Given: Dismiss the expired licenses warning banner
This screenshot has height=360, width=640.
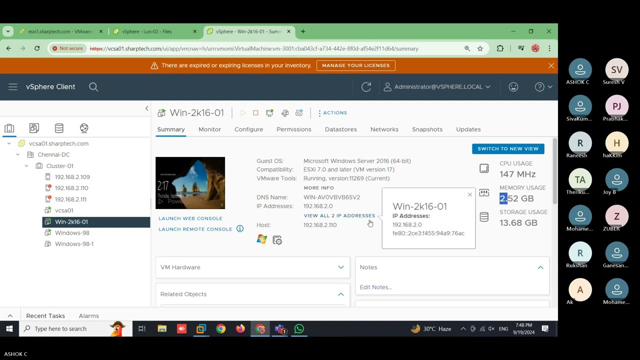Looking at the screenshot, I should point(551,65).
